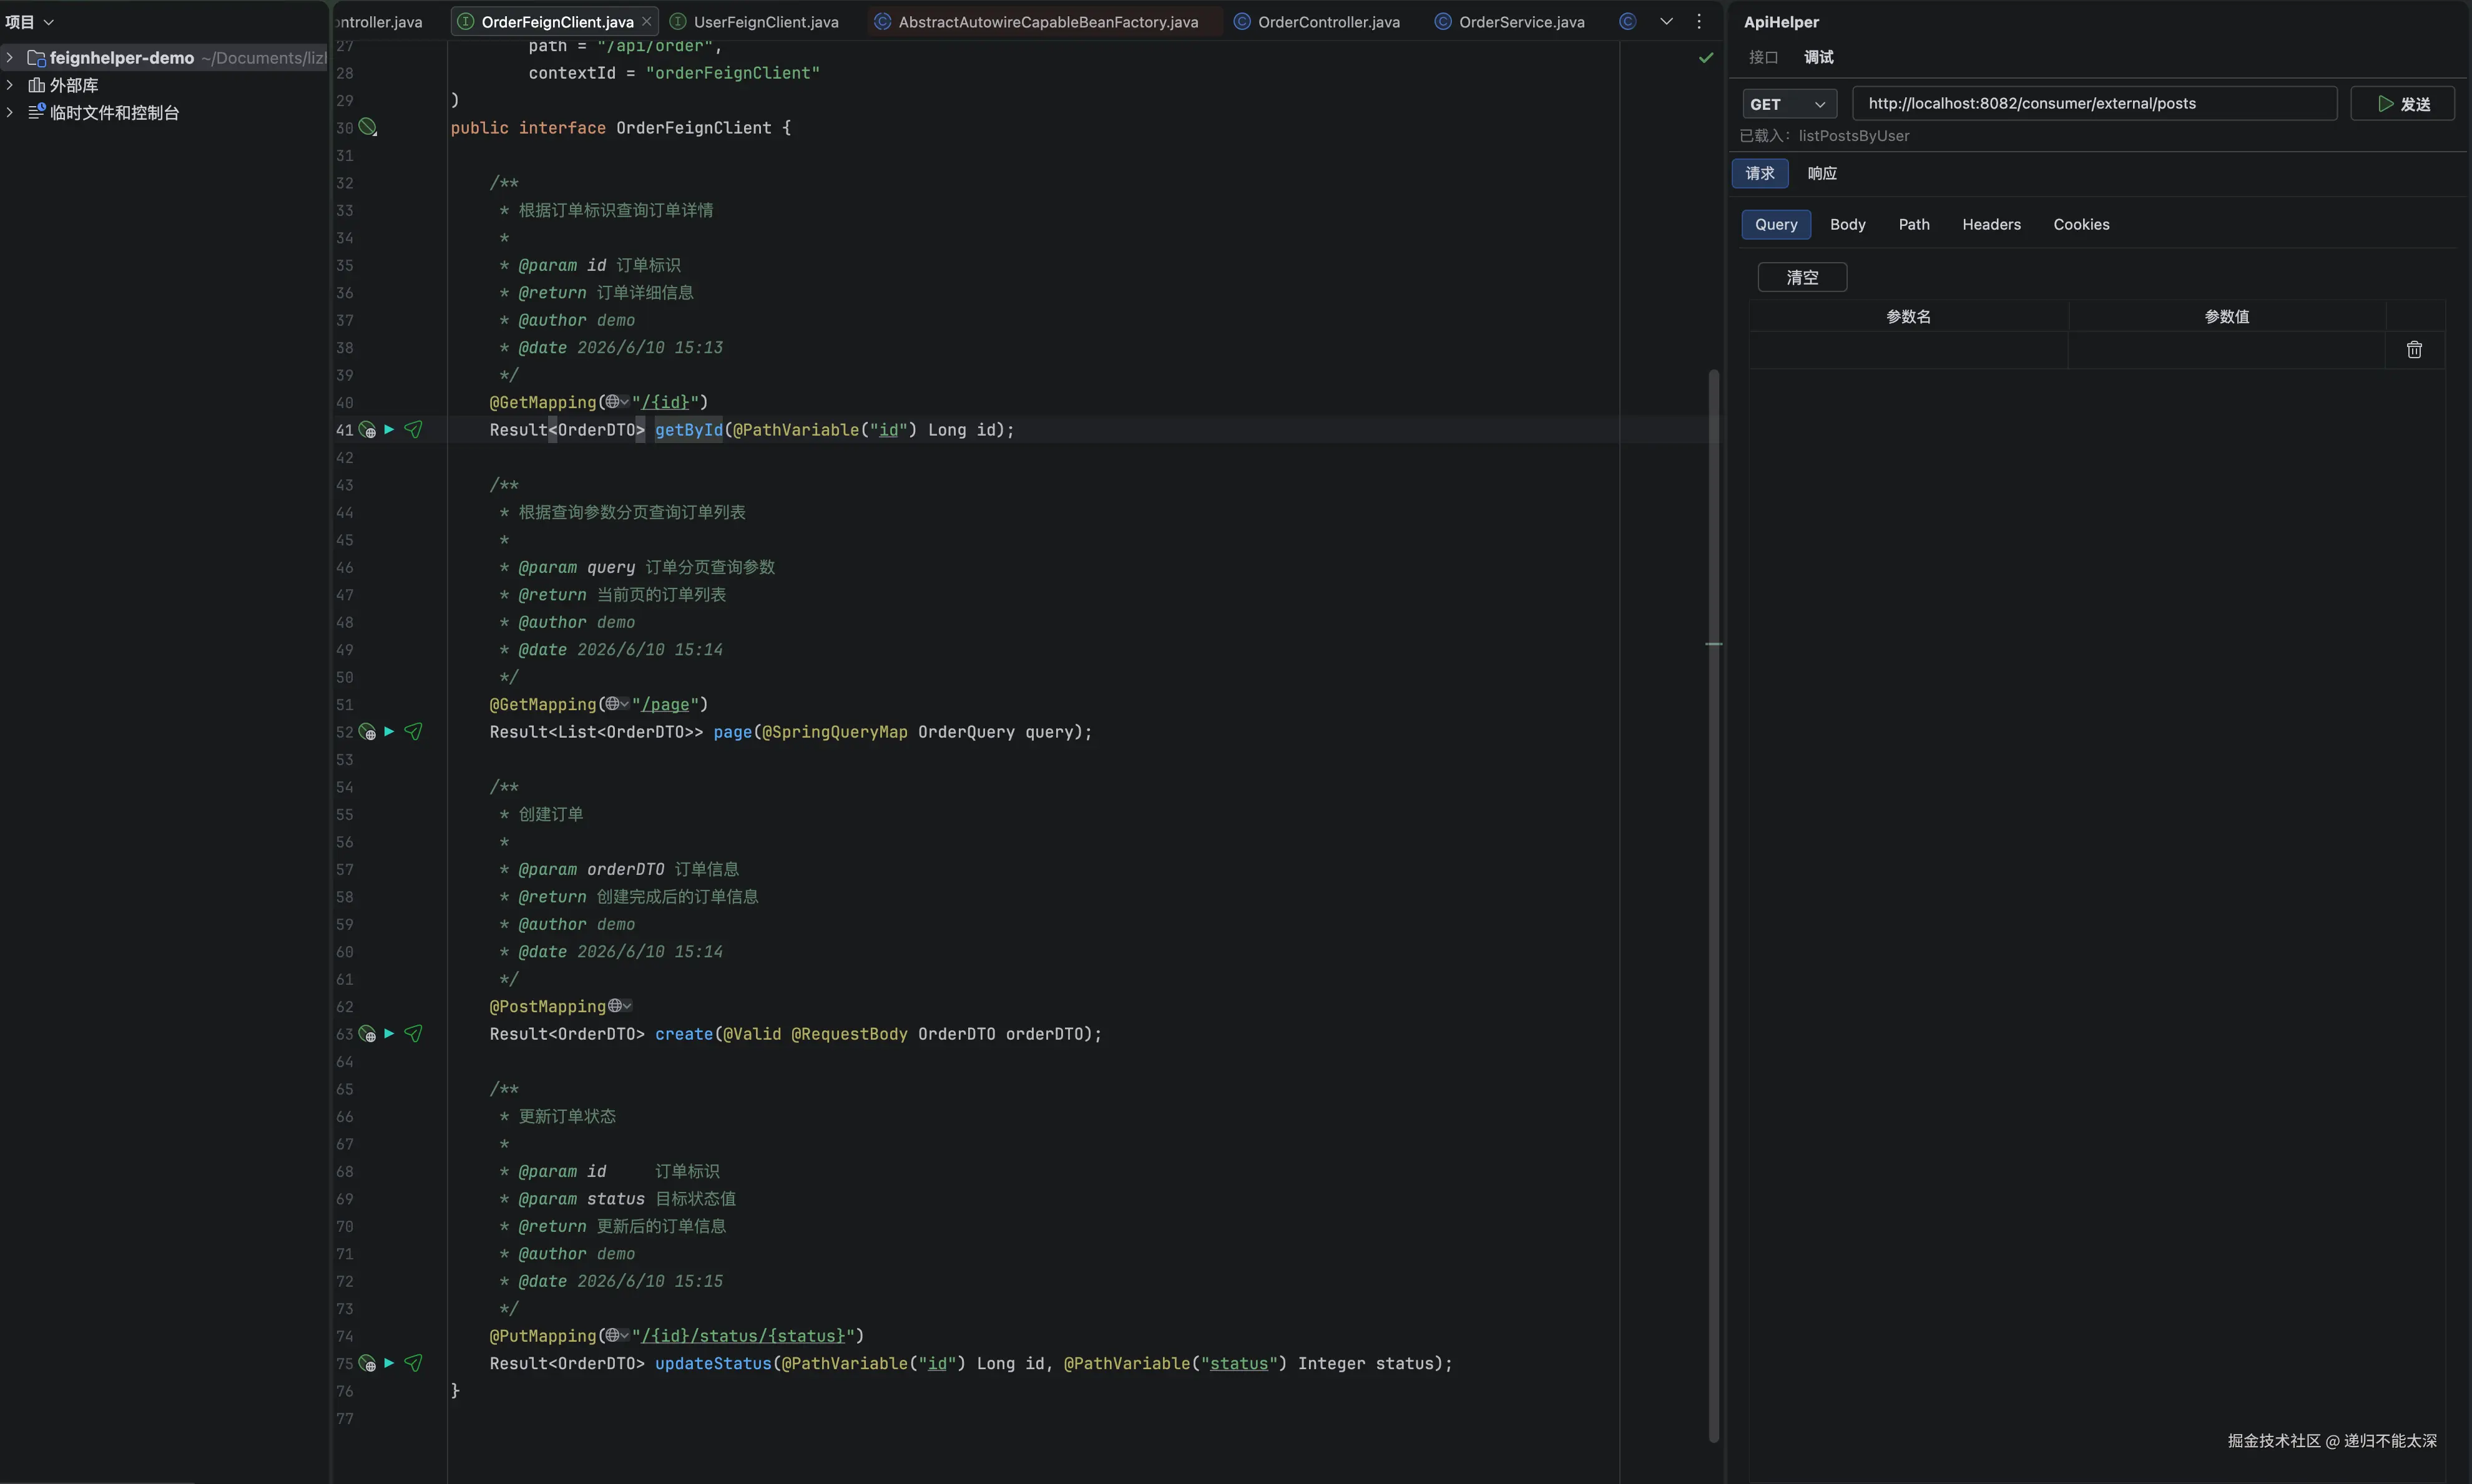Open the URL globe dropdown next to "/page" GetMapping
Screen dimensions: 2472x1484
617,704
